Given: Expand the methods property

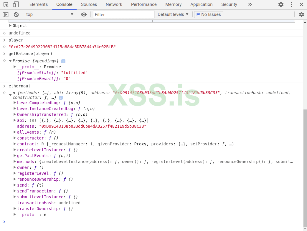Looking at the screenshot, I should [x=15, y=161].
